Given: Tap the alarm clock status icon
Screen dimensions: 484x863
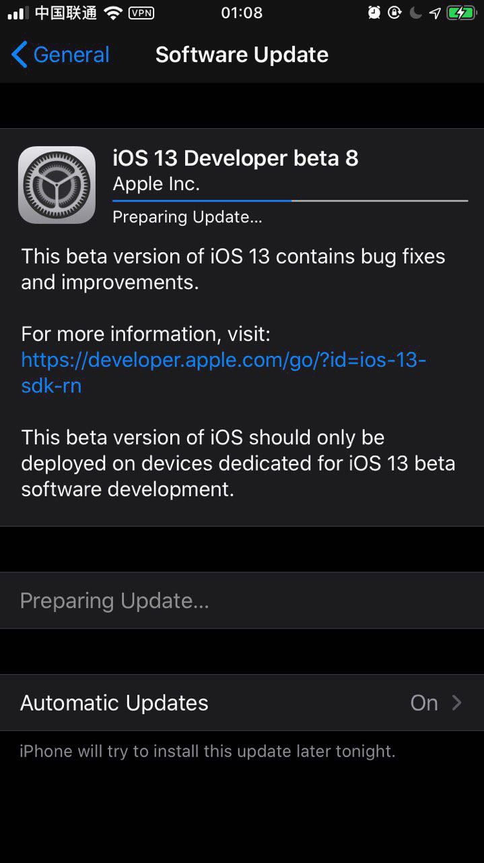Looking at the screenshot, I should point(374,13).
